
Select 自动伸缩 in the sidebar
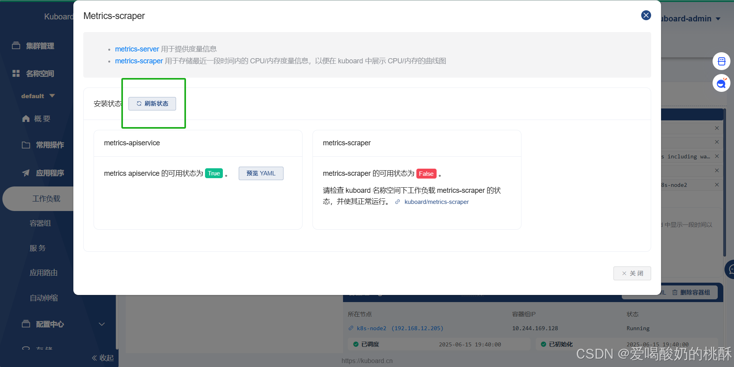click(x=44, y=298)
